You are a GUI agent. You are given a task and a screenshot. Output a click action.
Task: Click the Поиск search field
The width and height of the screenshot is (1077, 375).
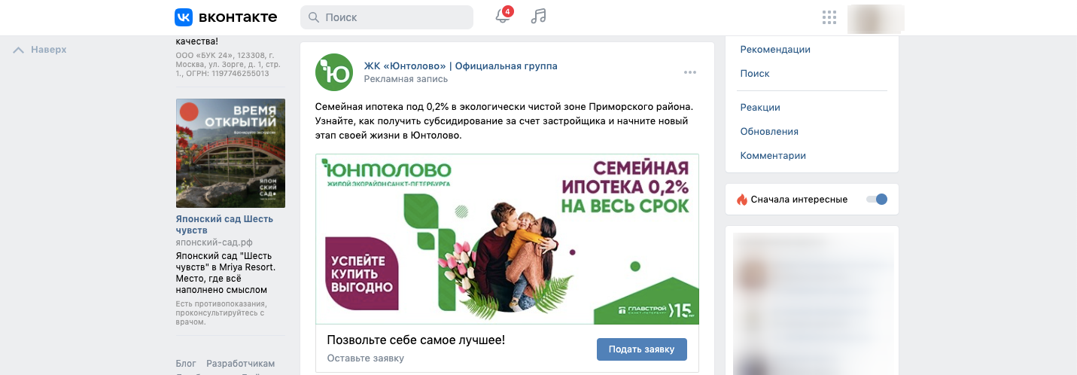click(387, 17)
